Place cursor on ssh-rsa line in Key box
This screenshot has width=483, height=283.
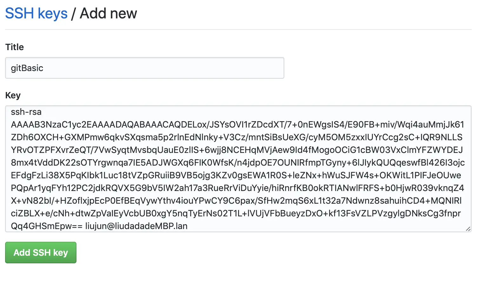26,112
